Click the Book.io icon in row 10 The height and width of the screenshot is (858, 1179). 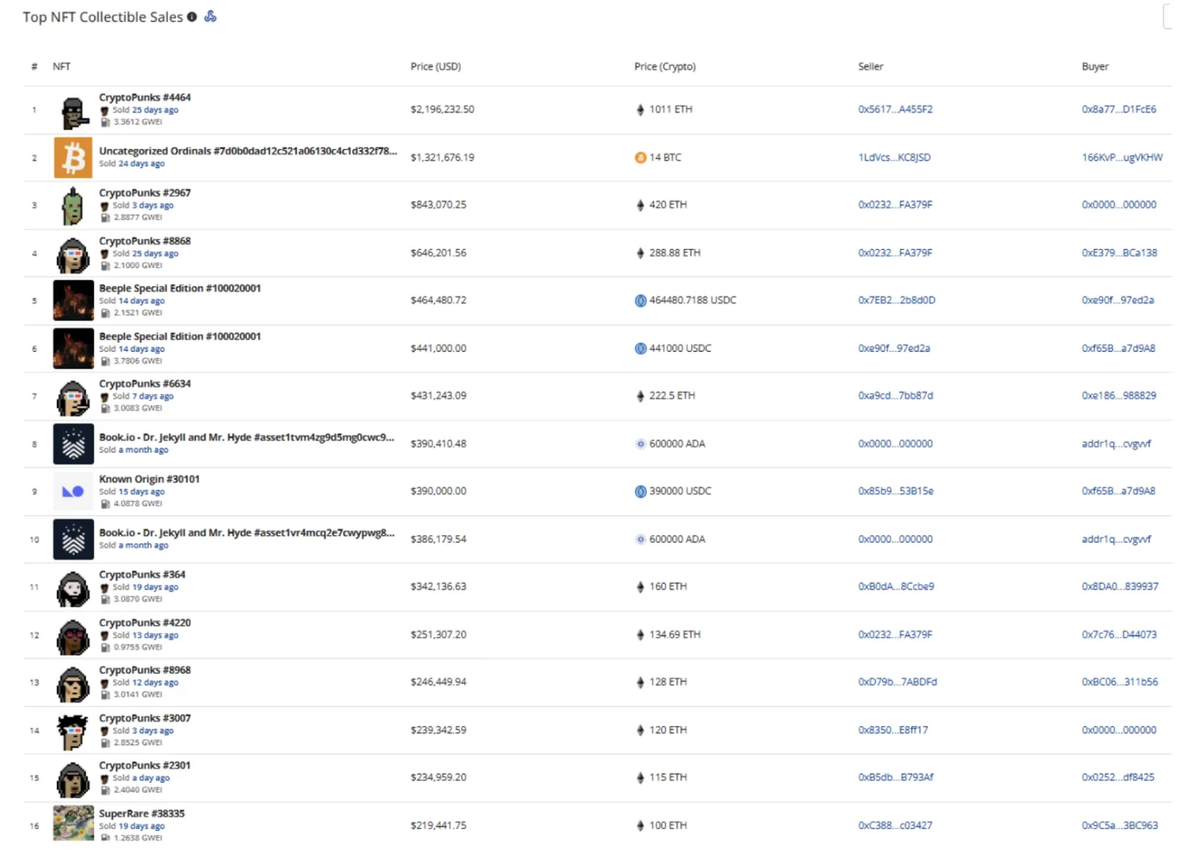coord(73,539)
